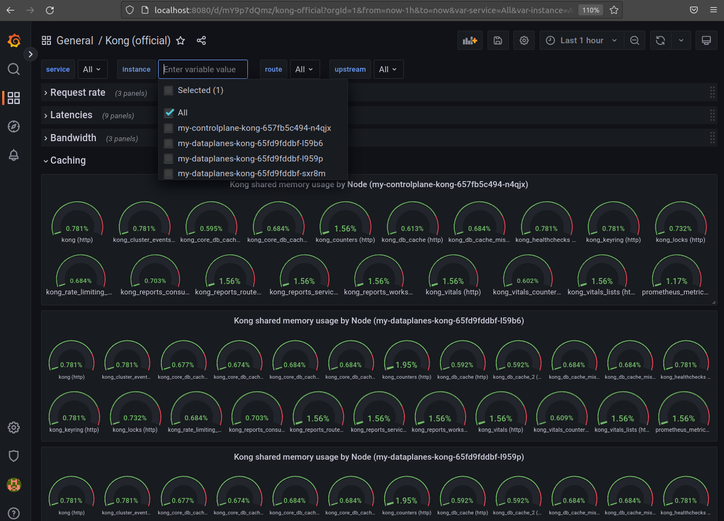Expand the Bandwidth row

pos(73,138)
